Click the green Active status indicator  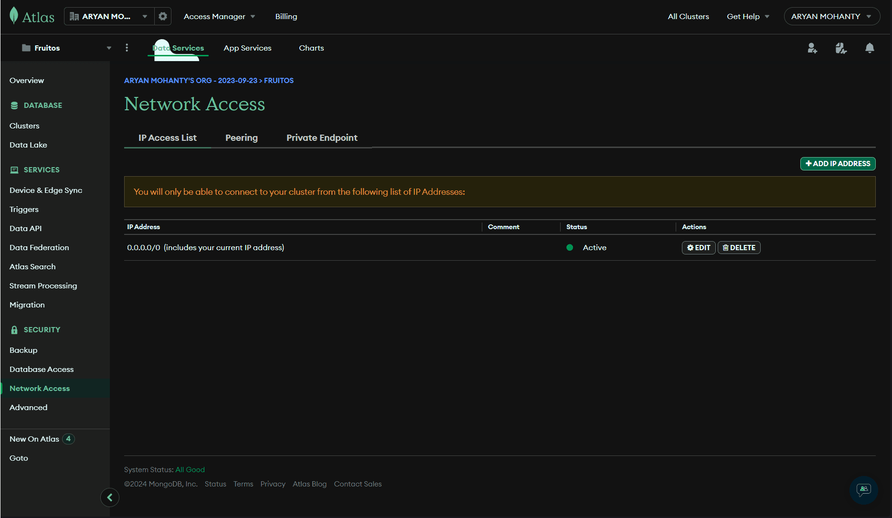click(x=569, y=248)
